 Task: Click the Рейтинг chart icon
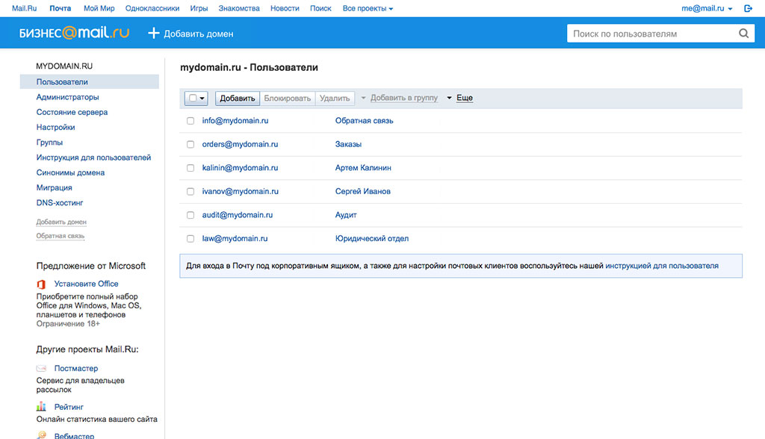point(42,407)
